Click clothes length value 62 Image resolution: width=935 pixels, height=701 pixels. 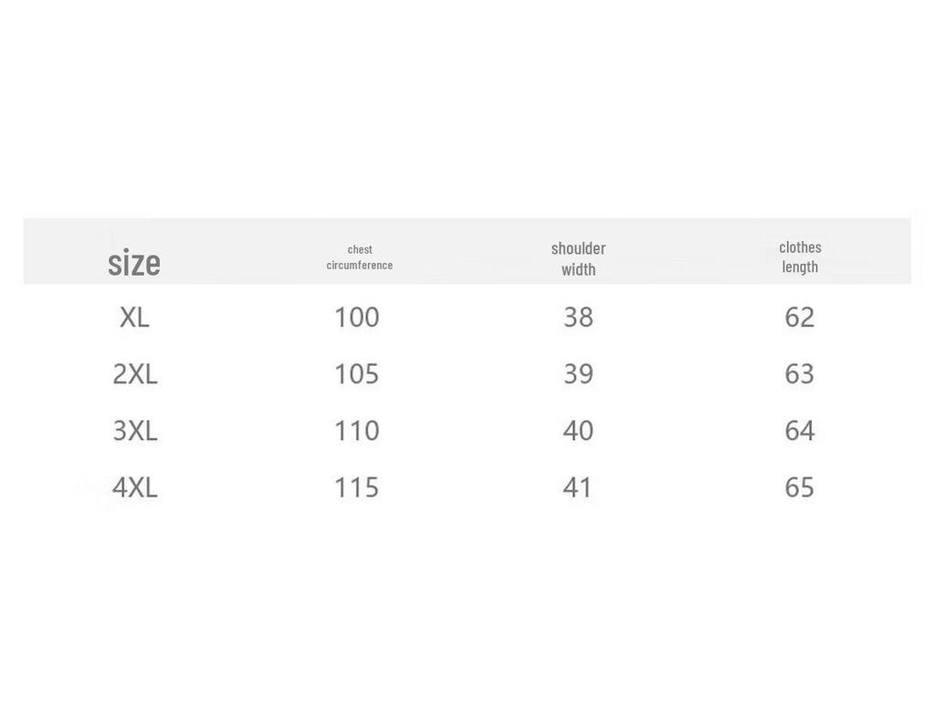point(799,318)
